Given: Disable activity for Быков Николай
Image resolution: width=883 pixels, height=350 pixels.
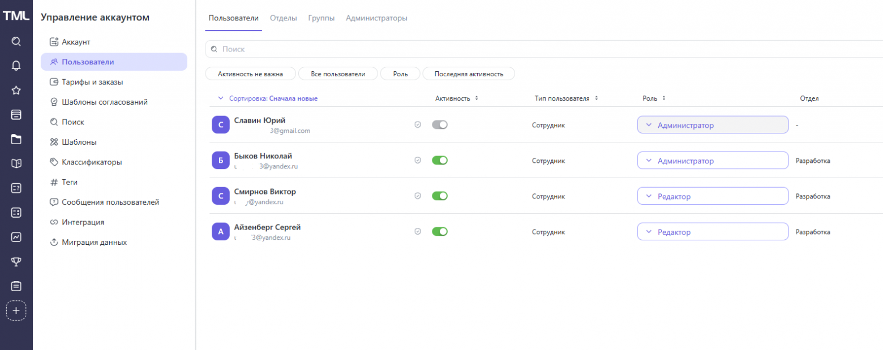Looking at the screenshot, I should tap(440, 160).
